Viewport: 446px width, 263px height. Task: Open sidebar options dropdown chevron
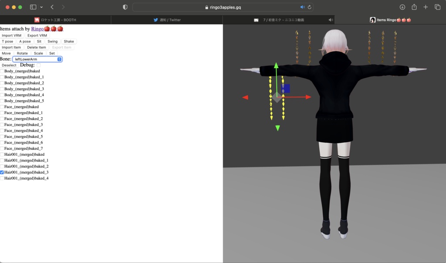pos(41,7)
